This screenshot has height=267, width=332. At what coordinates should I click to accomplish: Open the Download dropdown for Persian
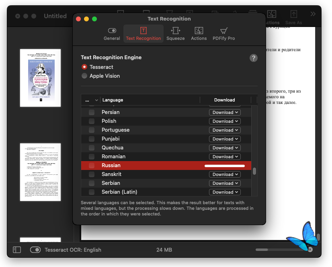(225, 112)
